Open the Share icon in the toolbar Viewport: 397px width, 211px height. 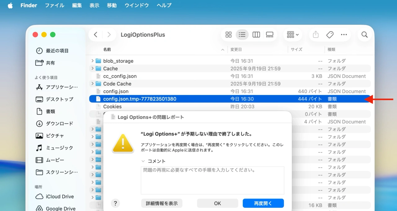pos(315,34)
